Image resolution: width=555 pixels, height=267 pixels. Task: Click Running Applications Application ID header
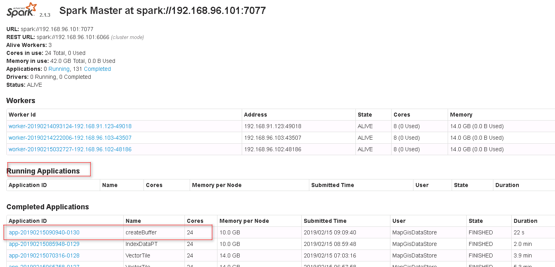click(x=27, y=185)
